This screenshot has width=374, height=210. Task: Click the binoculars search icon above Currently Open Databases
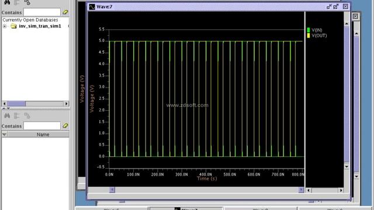[7, 2]
